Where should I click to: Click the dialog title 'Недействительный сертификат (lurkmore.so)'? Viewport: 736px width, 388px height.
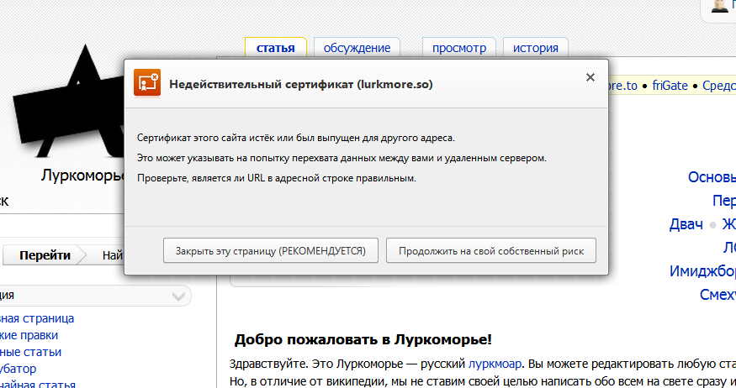point(301,84)
